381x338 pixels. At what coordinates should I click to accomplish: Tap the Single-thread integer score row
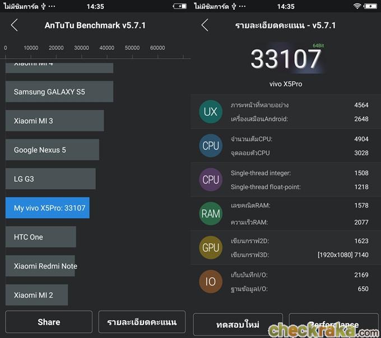pos(299,173)
